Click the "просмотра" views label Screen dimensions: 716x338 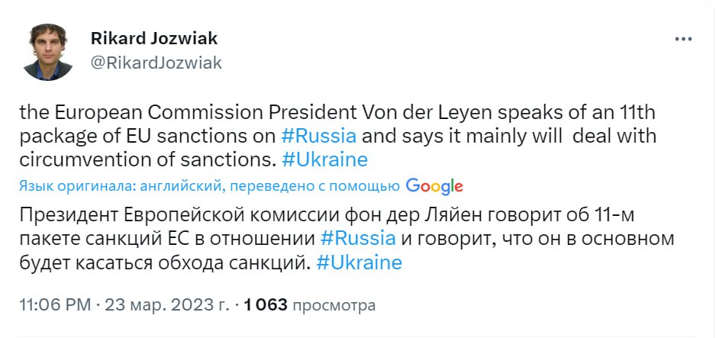click(333, 305)
